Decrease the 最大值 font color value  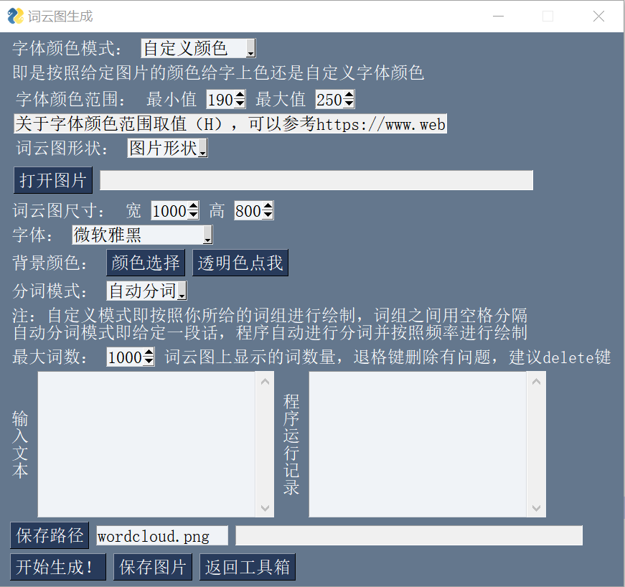click(349, 103)
